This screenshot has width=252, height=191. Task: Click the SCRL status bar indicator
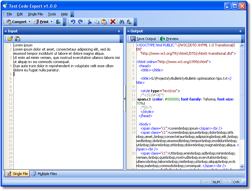(x=226, y=182)
